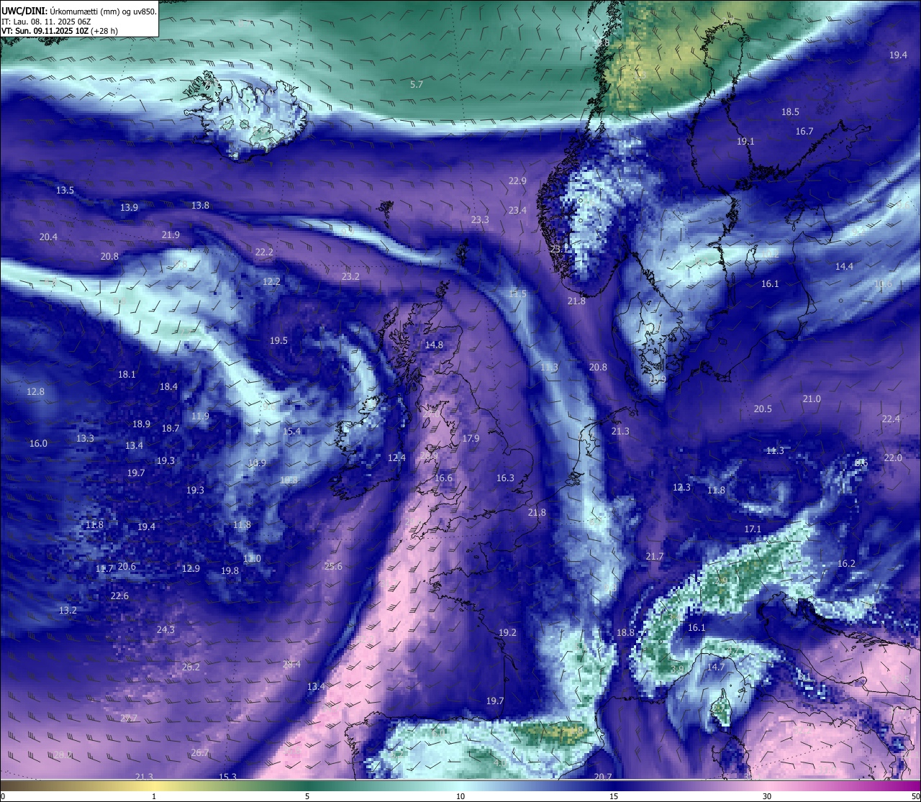Click the map value 19.1

click(745, 142)
